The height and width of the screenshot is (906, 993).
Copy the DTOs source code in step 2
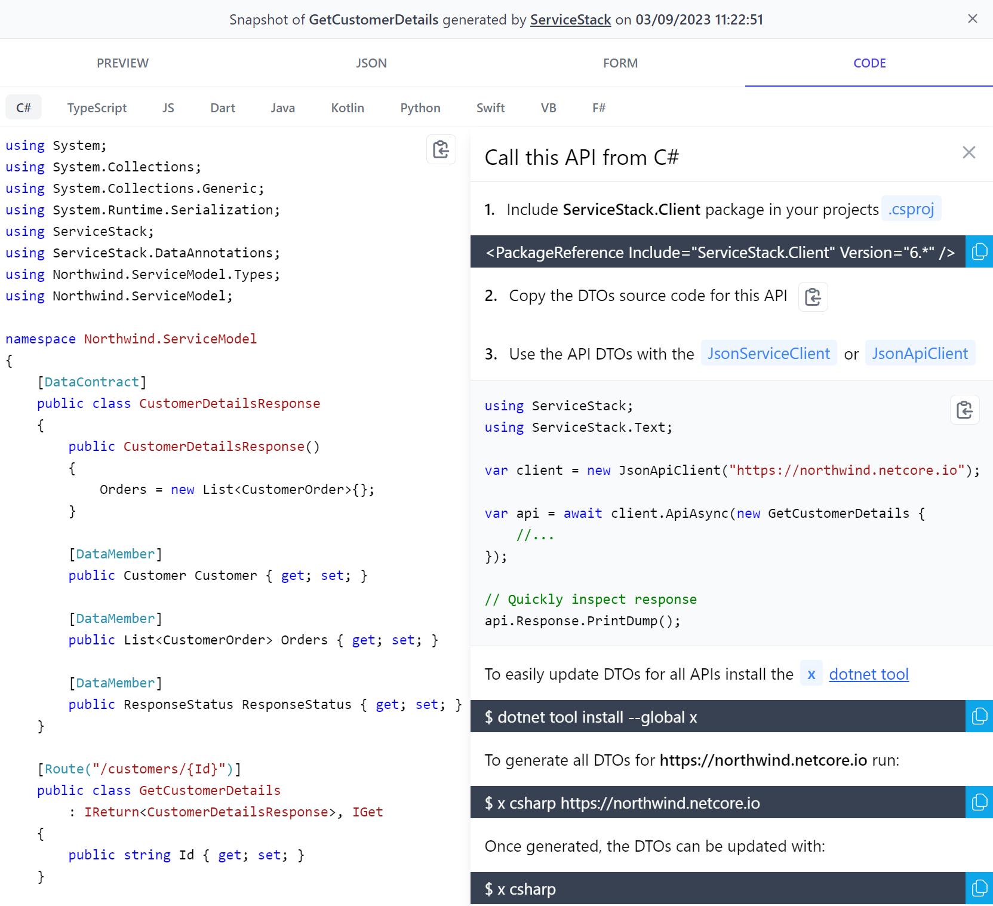(x=813, y=297)
